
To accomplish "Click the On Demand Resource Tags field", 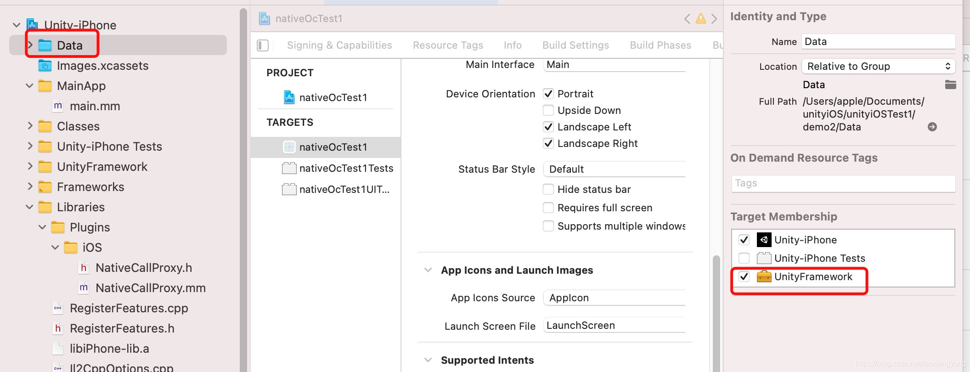I will click(x=843, y=184).
